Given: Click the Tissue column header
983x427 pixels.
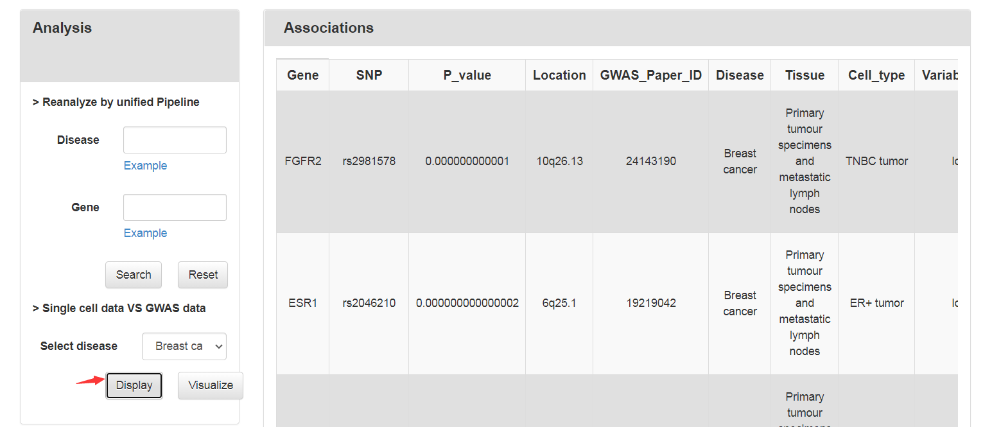Looking at the screenshot, I should coord(805,75).
